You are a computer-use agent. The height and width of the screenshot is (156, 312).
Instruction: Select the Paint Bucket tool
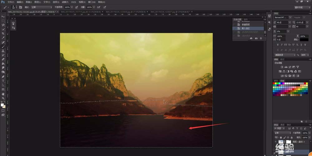[3, 64]
